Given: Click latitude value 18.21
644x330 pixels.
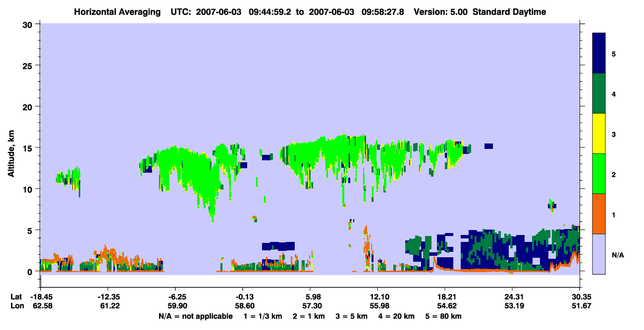Looking at the screenshot, I should pos(445,297).
